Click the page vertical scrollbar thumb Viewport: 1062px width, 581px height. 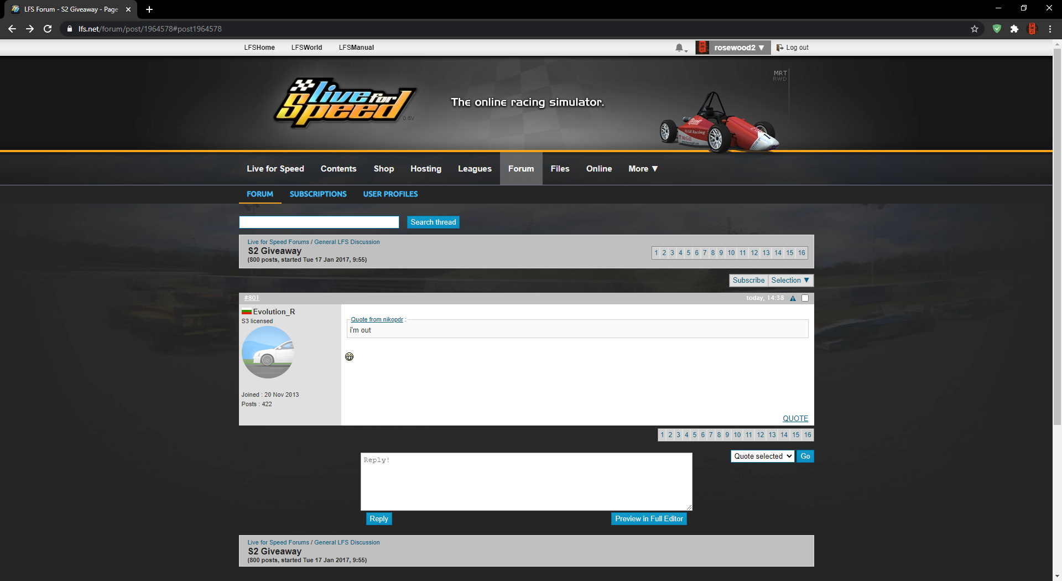[x=1057, y=237]
